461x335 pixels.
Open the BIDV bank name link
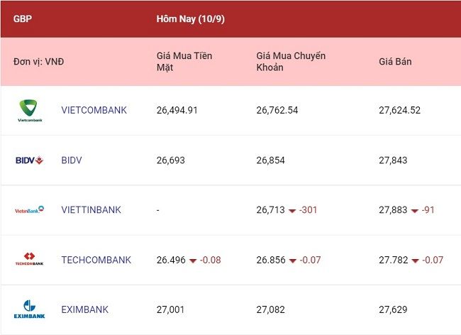point(72,160)
